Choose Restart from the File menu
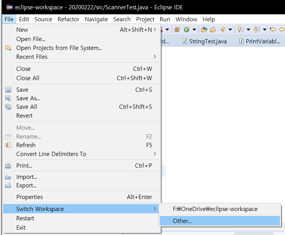This screenshot has height=235, width=285. click(82, 218)
